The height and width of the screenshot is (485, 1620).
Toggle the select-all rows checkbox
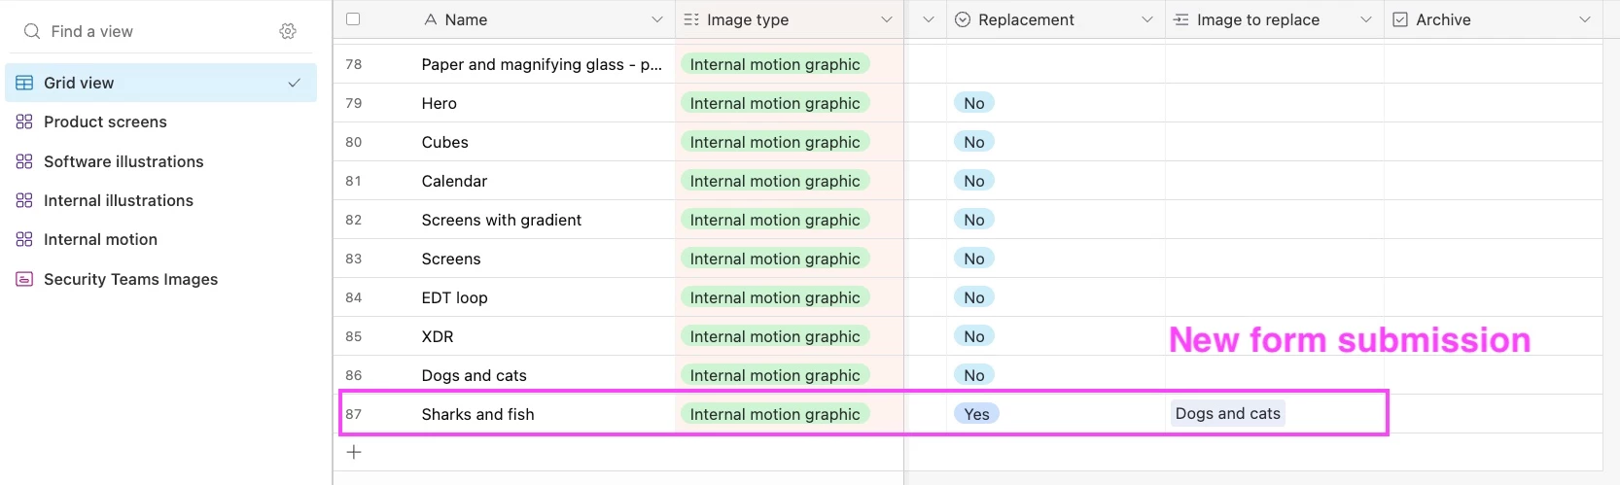[353, 19]
